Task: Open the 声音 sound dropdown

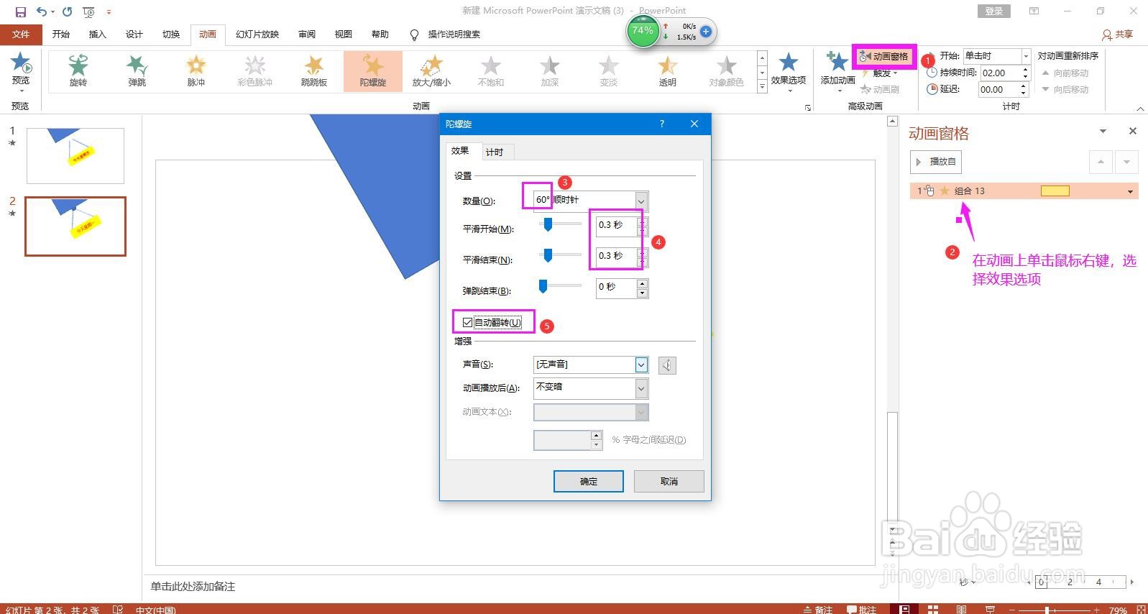Action: point(641,365)
